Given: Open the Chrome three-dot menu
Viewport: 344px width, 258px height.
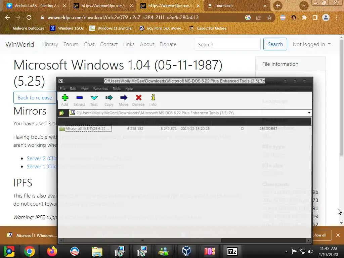Looking at the screenshot, I should 337,17.
